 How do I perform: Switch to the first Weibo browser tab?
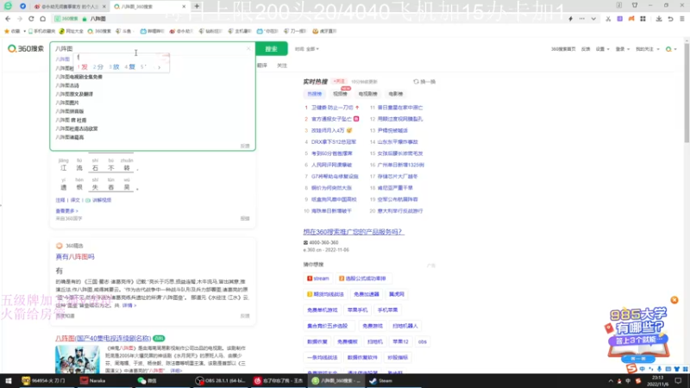(x=71, y=7)
